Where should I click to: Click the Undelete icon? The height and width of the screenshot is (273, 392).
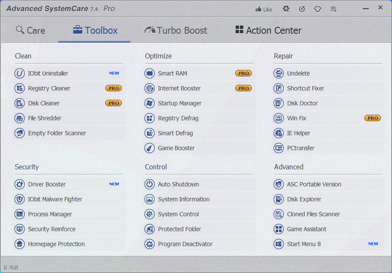click(x=279, y=73)
